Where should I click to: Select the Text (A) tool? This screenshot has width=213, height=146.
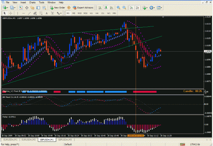[47, 13]
